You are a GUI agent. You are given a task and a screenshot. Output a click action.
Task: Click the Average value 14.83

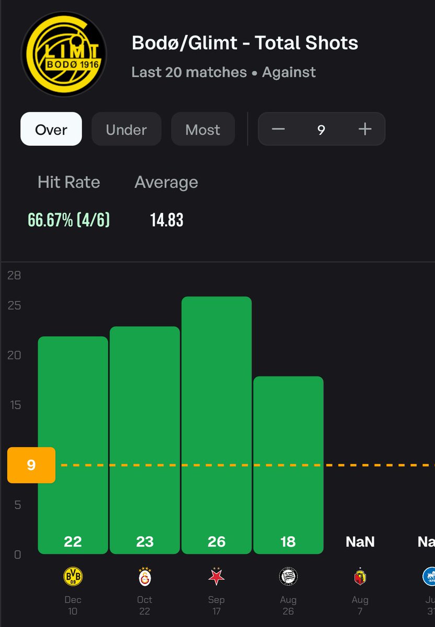pos(167,220)
